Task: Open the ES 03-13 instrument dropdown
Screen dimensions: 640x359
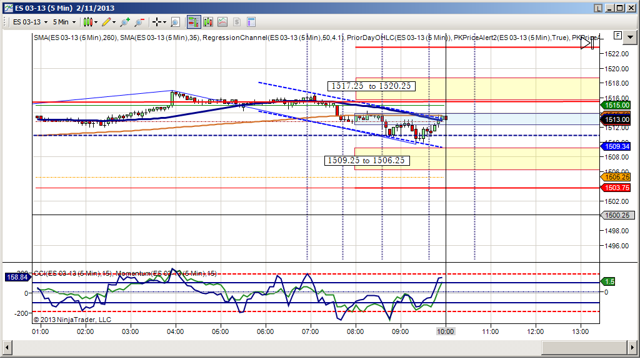Action: pos(30,22)
